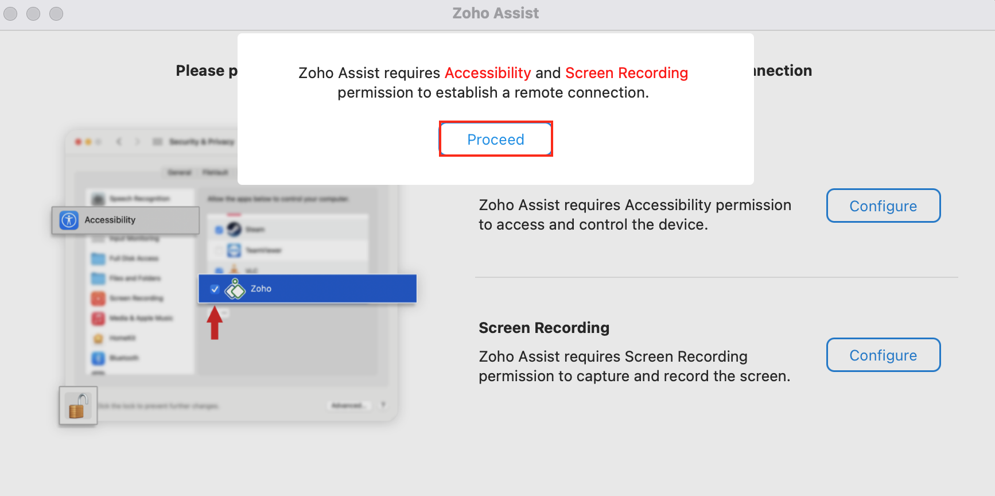Click the Steam app icon in list
The height and width of the screenshot is (496, 995).
pos(234,229)
